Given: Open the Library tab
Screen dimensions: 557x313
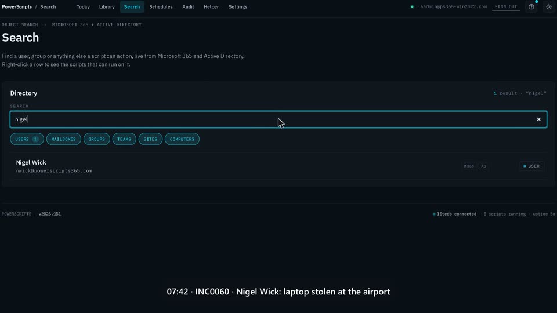Looking at the screenshot, I should point(107,7).
